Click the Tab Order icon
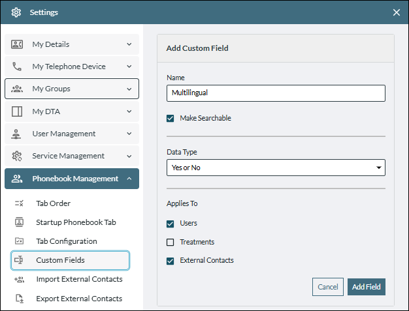This screenshot has width=409, height=311. 19,203
